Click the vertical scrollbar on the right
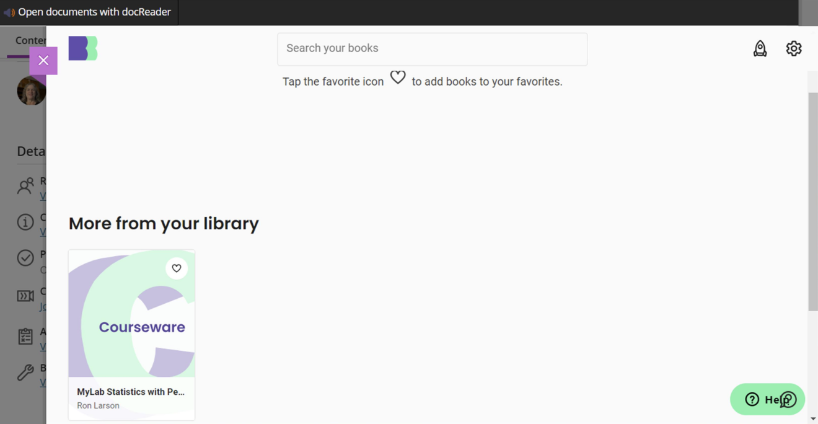 pos(813,201)
